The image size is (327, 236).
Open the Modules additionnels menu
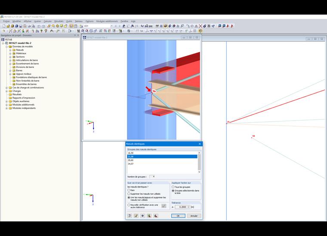pos(107,21)
